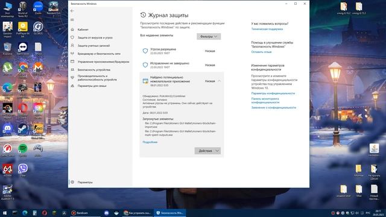This screenshot has height=217, width=386.
Task: Open the Фильтры dropdown
Action: point(209,36)
